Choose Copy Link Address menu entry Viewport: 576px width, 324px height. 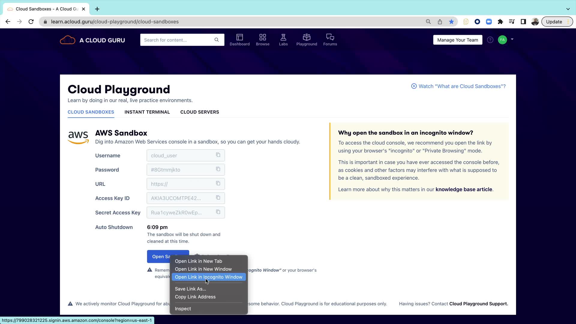[x=195, y=297]
